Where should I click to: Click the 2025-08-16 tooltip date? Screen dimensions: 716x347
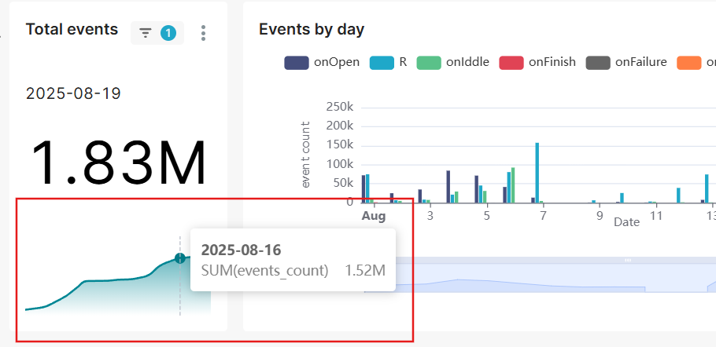(x=241, y=250)
